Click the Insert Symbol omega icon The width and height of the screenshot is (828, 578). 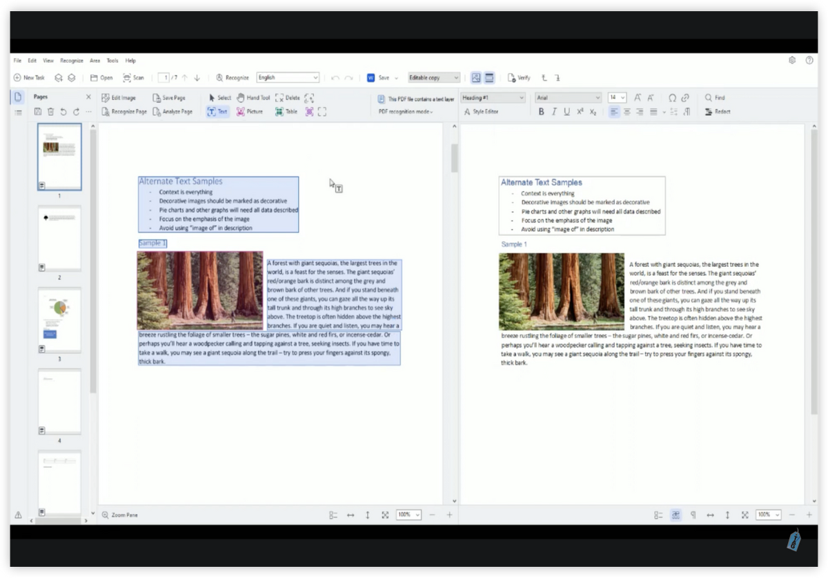(x=673, y=98)
